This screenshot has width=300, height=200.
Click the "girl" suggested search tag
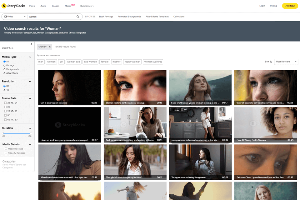(61, 62)
